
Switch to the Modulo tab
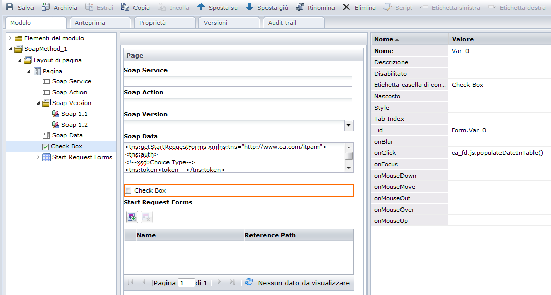click(36, 23)
